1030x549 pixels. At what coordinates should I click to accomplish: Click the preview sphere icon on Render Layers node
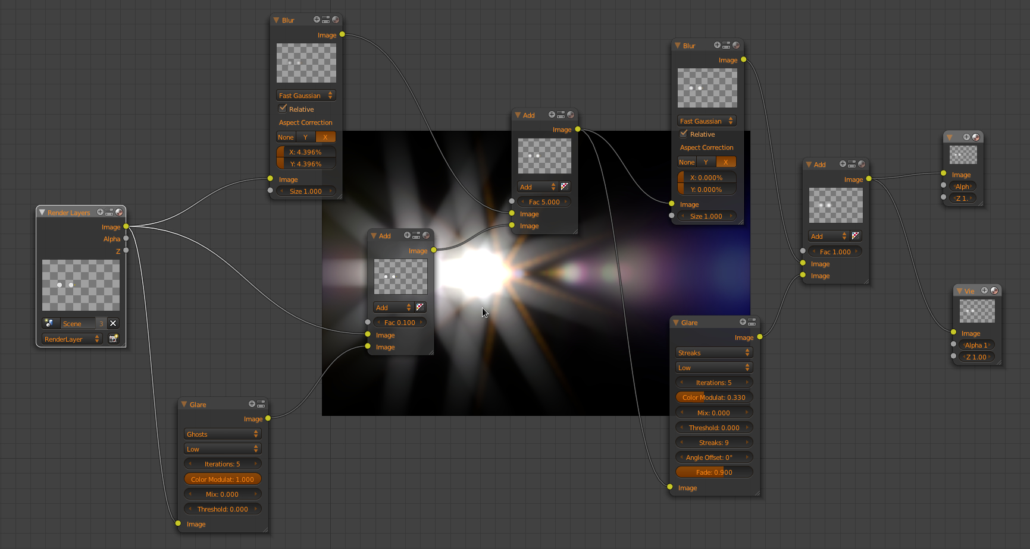tap(119, 212)
